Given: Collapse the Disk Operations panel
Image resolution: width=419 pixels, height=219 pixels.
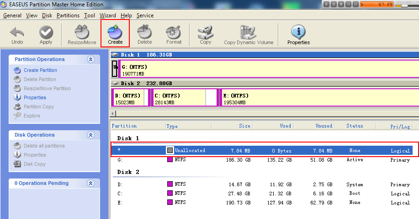Looking at the screenshot, I should tap(90, 135).
